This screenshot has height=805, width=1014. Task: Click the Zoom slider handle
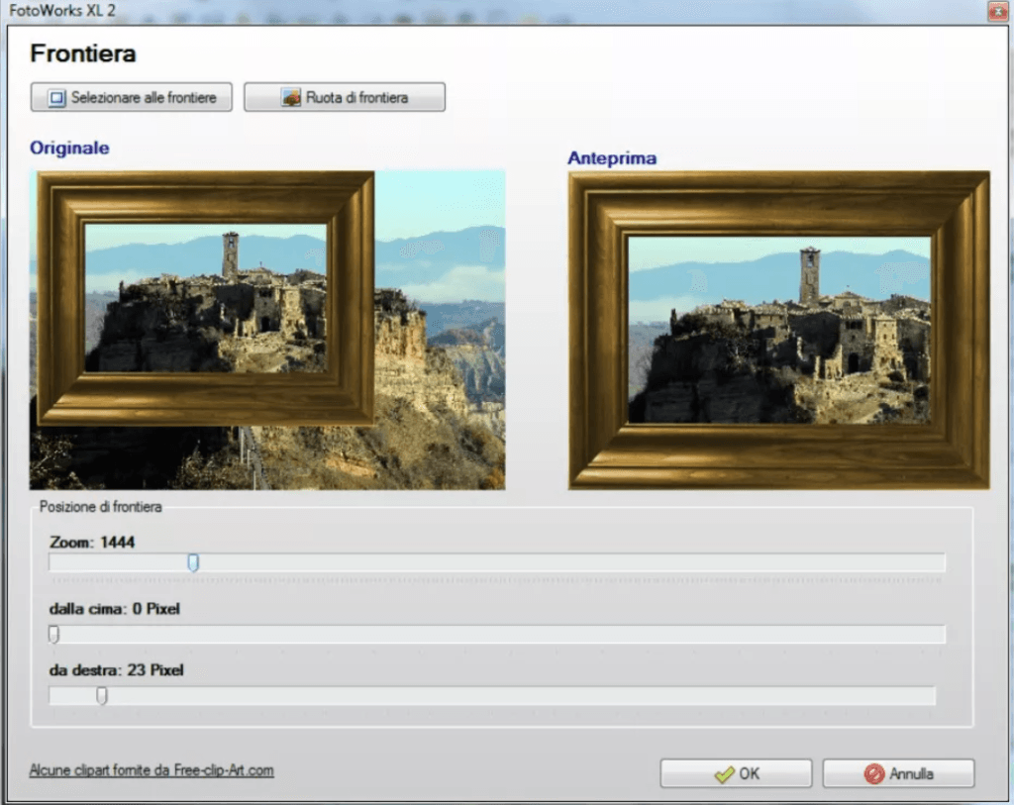194,562
